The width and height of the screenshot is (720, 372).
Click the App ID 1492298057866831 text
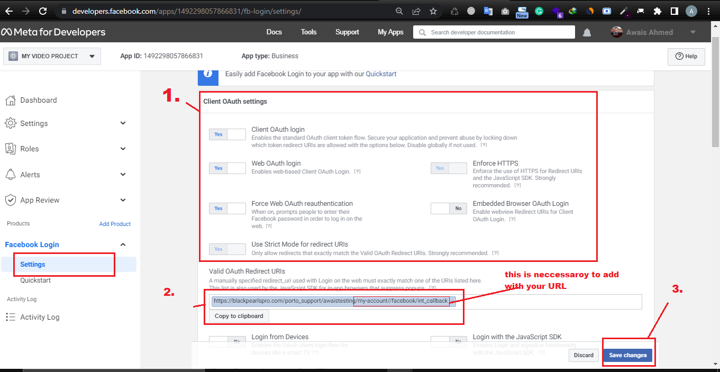(162, 56)
